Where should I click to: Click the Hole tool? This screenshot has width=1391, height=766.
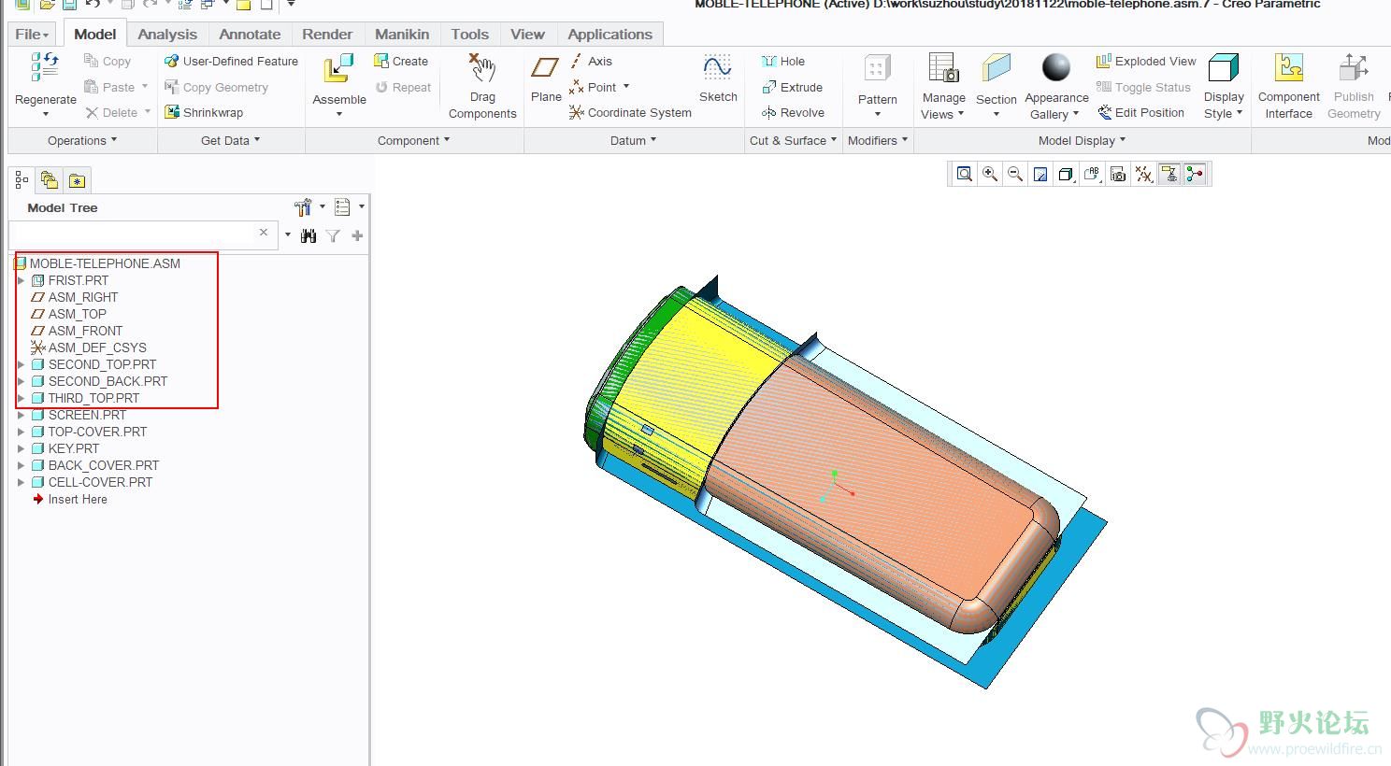point(783,61)
